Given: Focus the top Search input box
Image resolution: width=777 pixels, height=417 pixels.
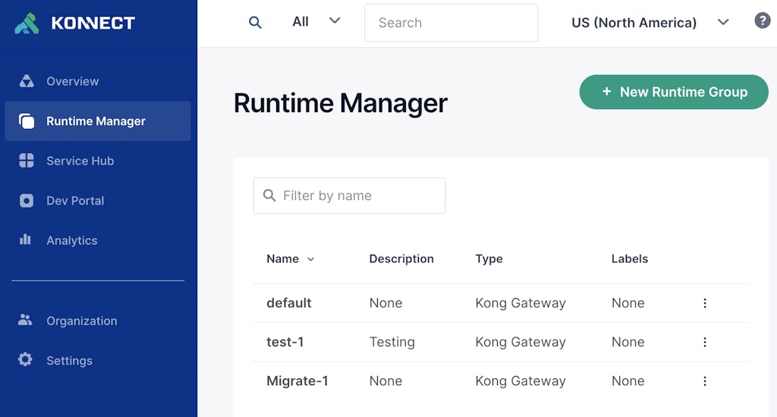Looking at the screenshot, I should click(x=451, y=23).
